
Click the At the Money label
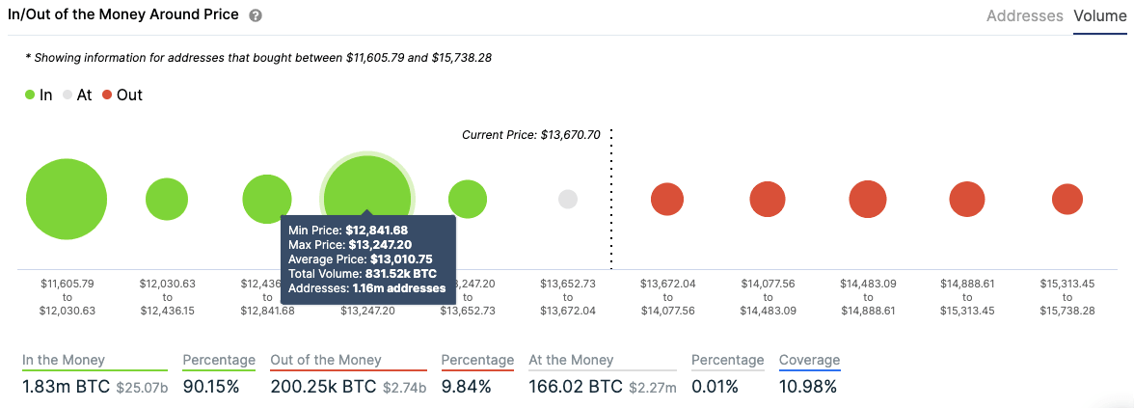point(571,360)
